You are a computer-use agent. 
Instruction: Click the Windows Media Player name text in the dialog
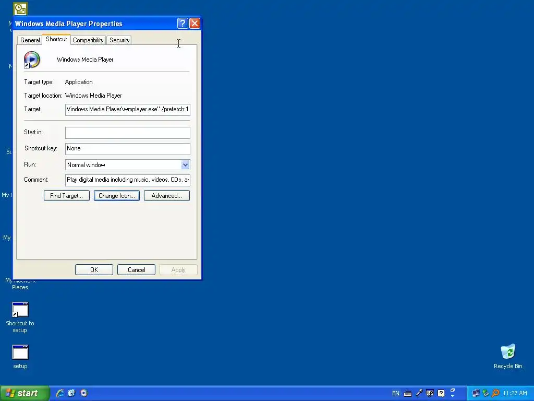coord(85,60)
